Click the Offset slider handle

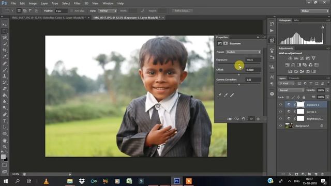(x=239, y=74)
